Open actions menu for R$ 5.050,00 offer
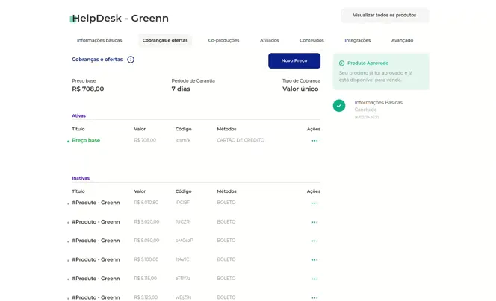Viewport: 496px width, 301px height. (x=314, y=241)
